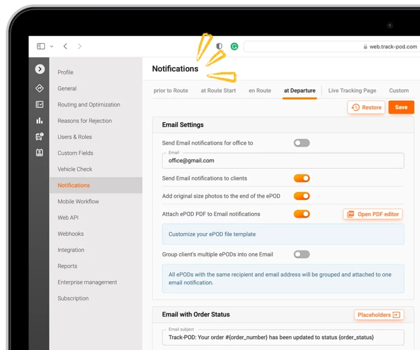This screenshot has height=350, width=420.
Task: Click the Grammarly extension icon
Action: pos(235,46)
